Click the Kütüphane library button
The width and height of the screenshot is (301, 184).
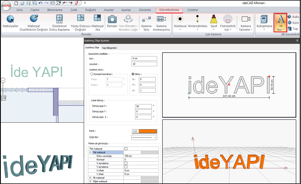(264, 22)
